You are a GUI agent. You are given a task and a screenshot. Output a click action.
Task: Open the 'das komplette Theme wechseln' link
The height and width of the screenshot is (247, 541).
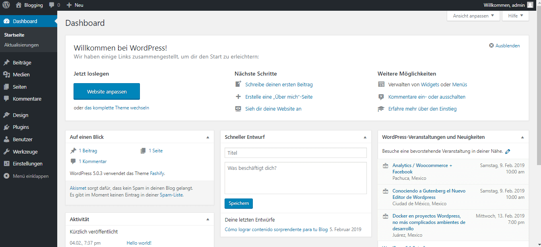(x=117, y=108)
